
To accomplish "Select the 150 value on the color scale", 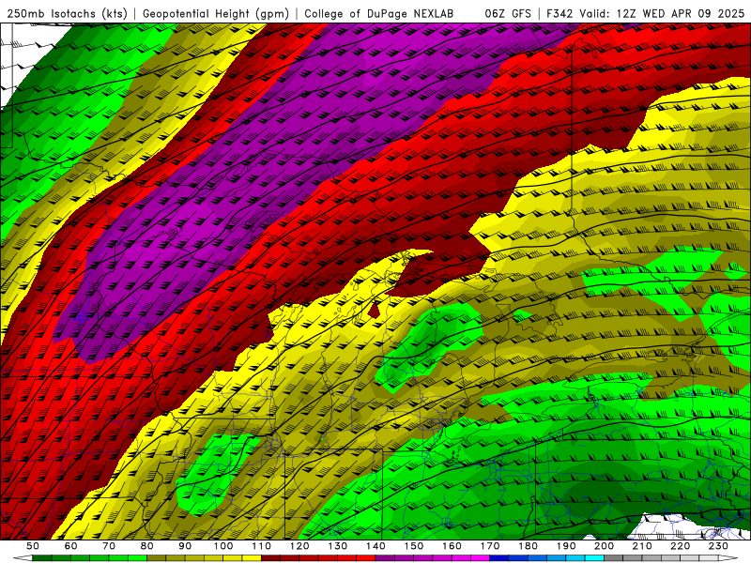I will 414,546.
